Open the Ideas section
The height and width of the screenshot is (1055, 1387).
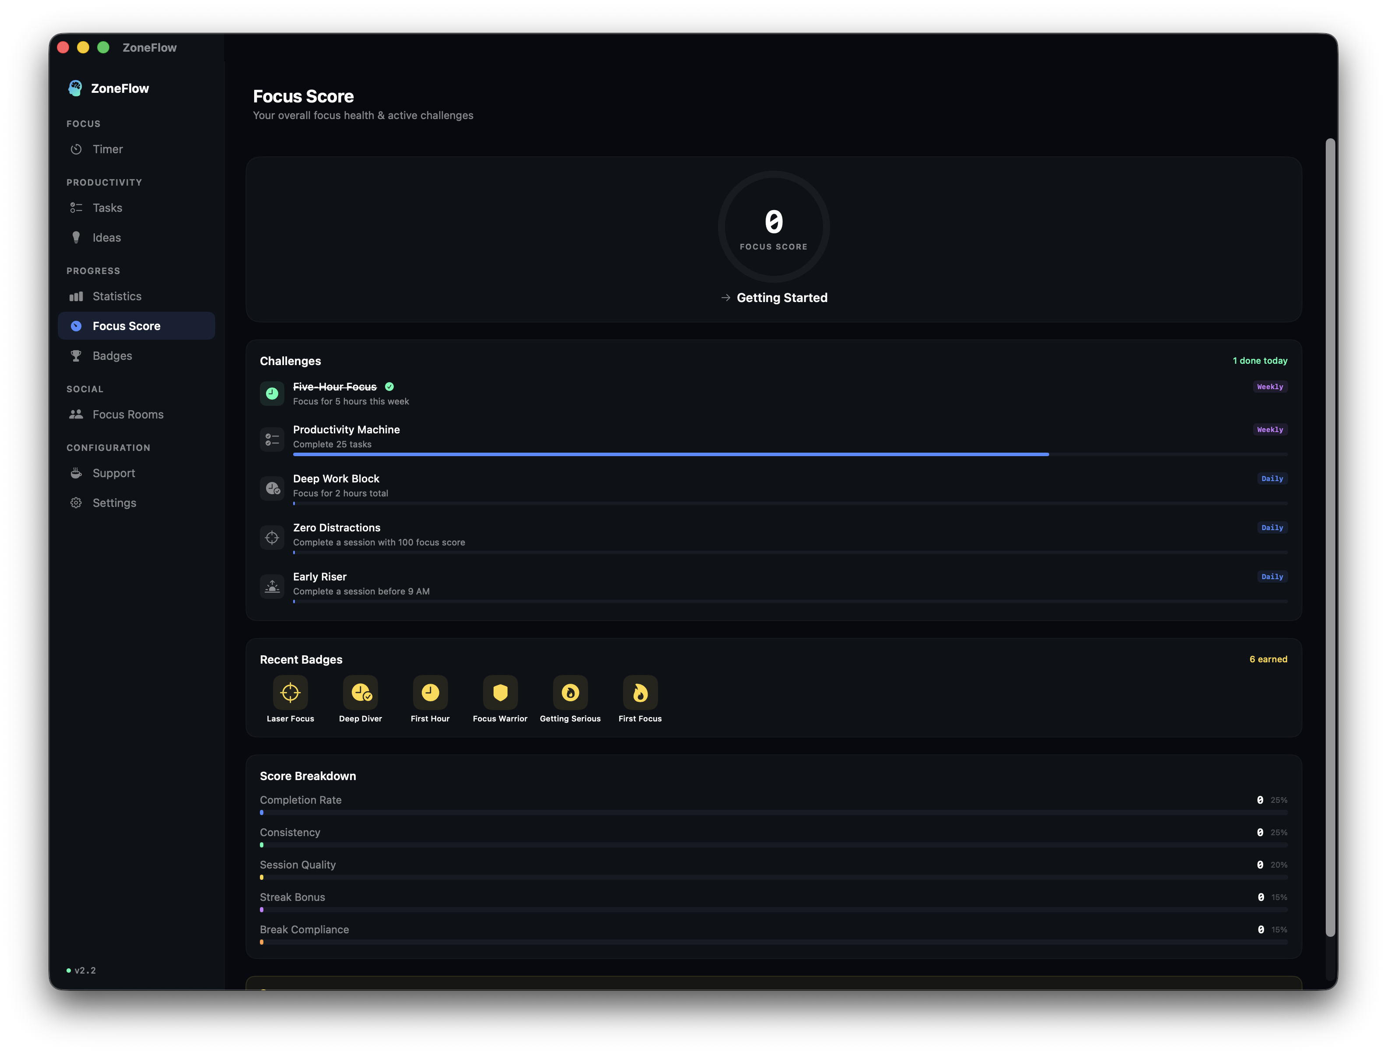click(106, 237)
